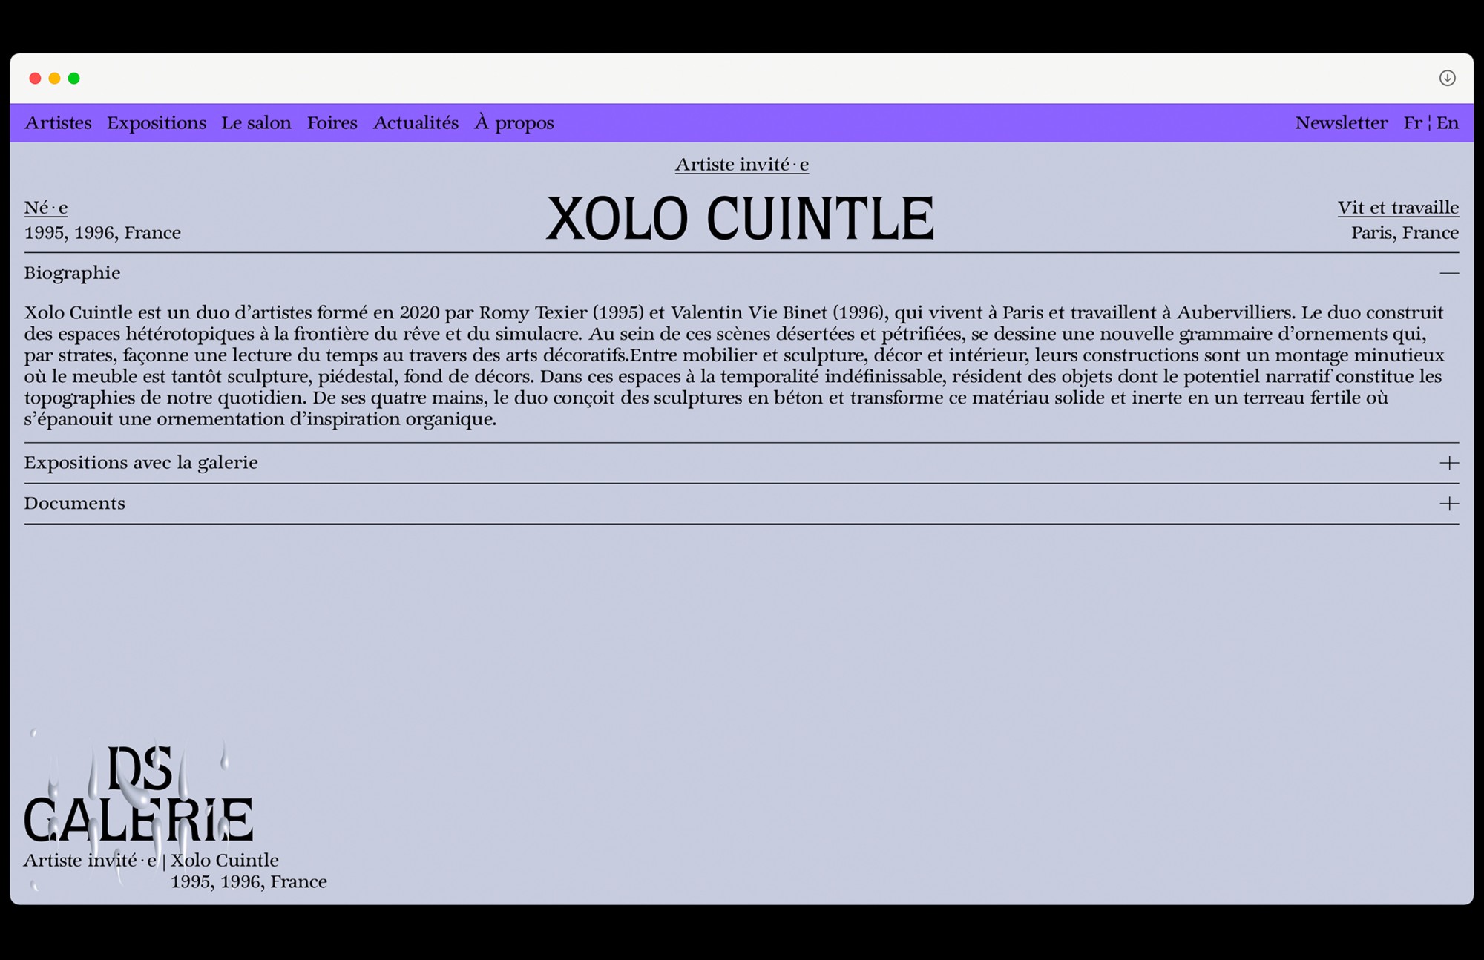Click the Documents plus icon

1448,504
